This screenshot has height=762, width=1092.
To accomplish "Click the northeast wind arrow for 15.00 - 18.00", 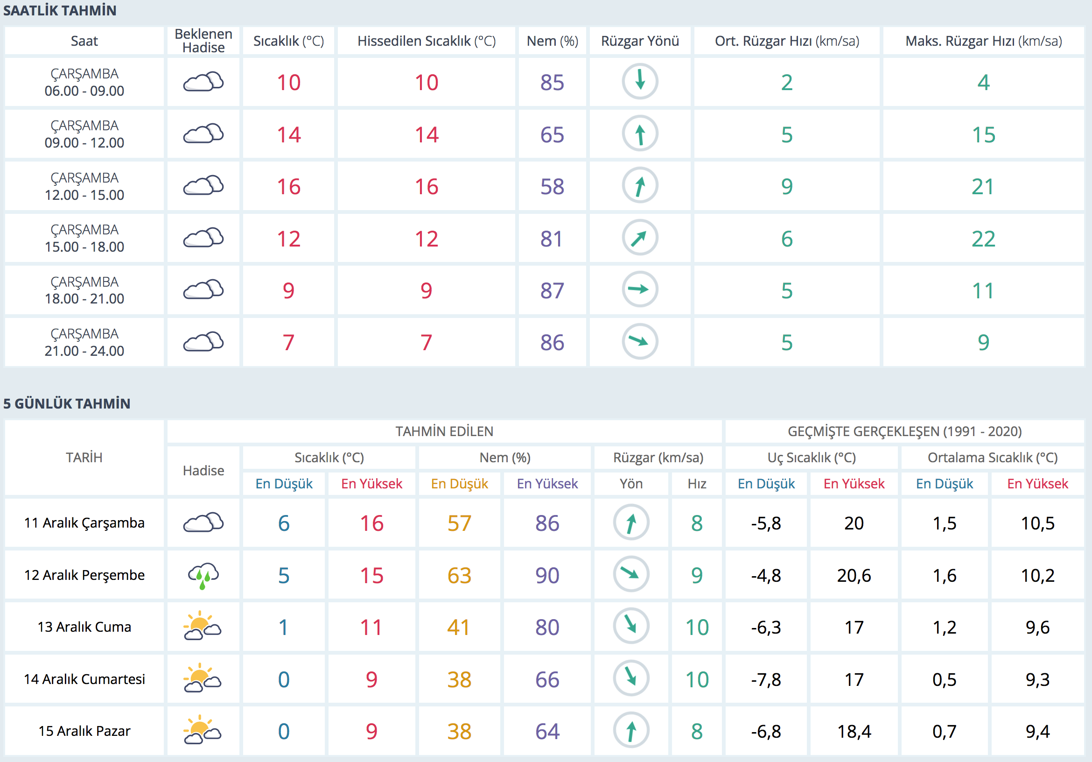I will point(640,238).
